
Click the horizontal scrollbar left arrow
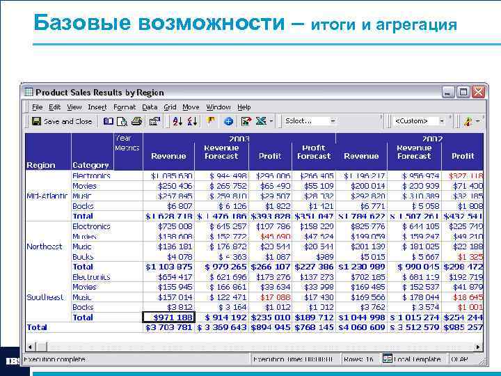click(x=31, y=347)
